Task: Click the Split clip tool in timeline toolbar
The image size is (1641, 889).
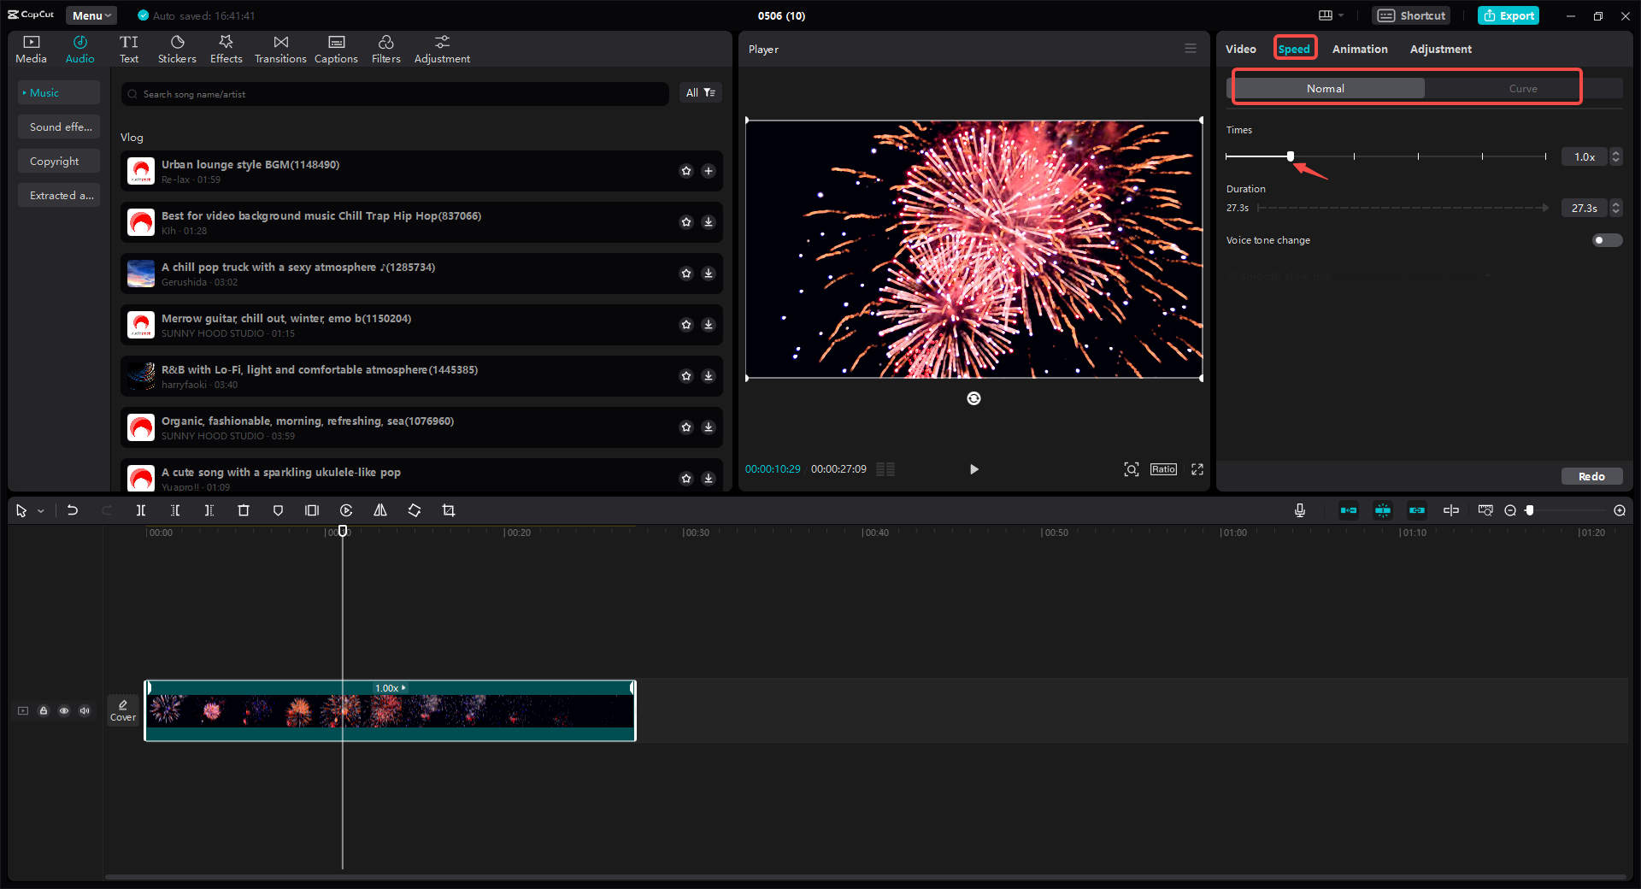Action: click(141, 510)
